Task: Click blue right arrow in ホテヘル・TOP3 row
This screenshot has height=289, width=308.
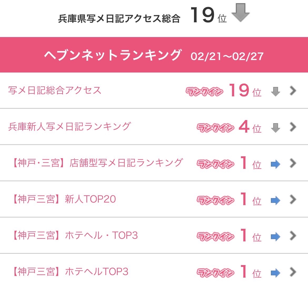Action: (x=275, y=237)
